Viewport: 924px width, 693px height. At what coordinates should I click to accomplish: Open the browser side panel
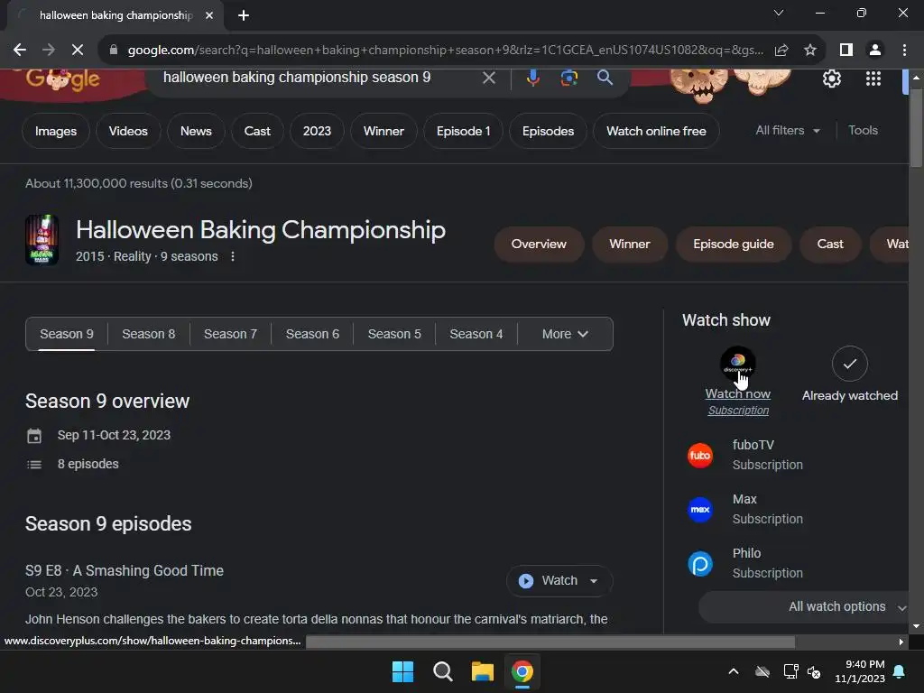846,51
